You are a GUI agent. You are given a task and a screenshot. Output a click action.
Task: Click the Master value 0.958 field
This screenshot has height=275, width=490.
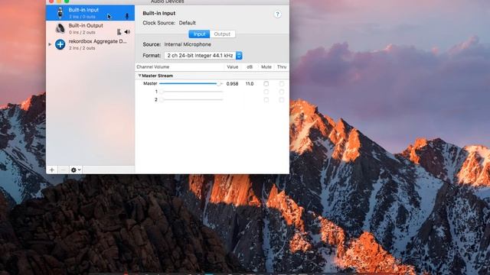232,83
